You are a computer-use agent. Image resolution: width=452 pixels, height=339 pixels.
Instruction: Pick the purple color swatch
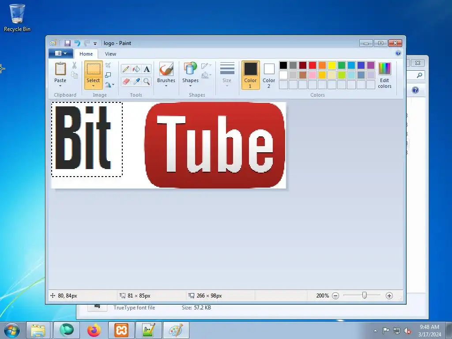(x=371, y=65)
